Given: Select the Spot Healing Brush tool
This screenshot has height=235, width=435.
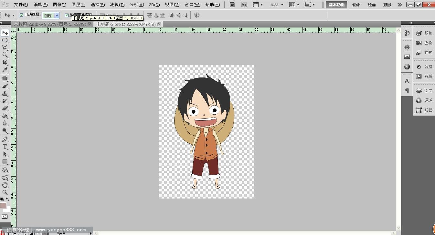Looking at the screenshot, I should click(5, 78).
